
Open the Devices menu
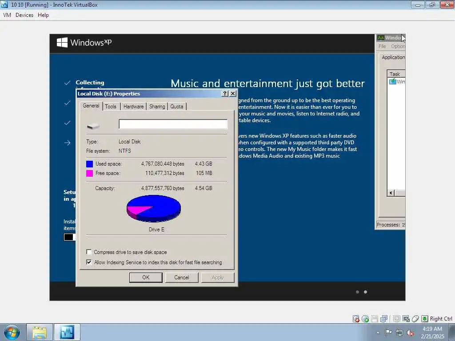(x=24, y=15)
